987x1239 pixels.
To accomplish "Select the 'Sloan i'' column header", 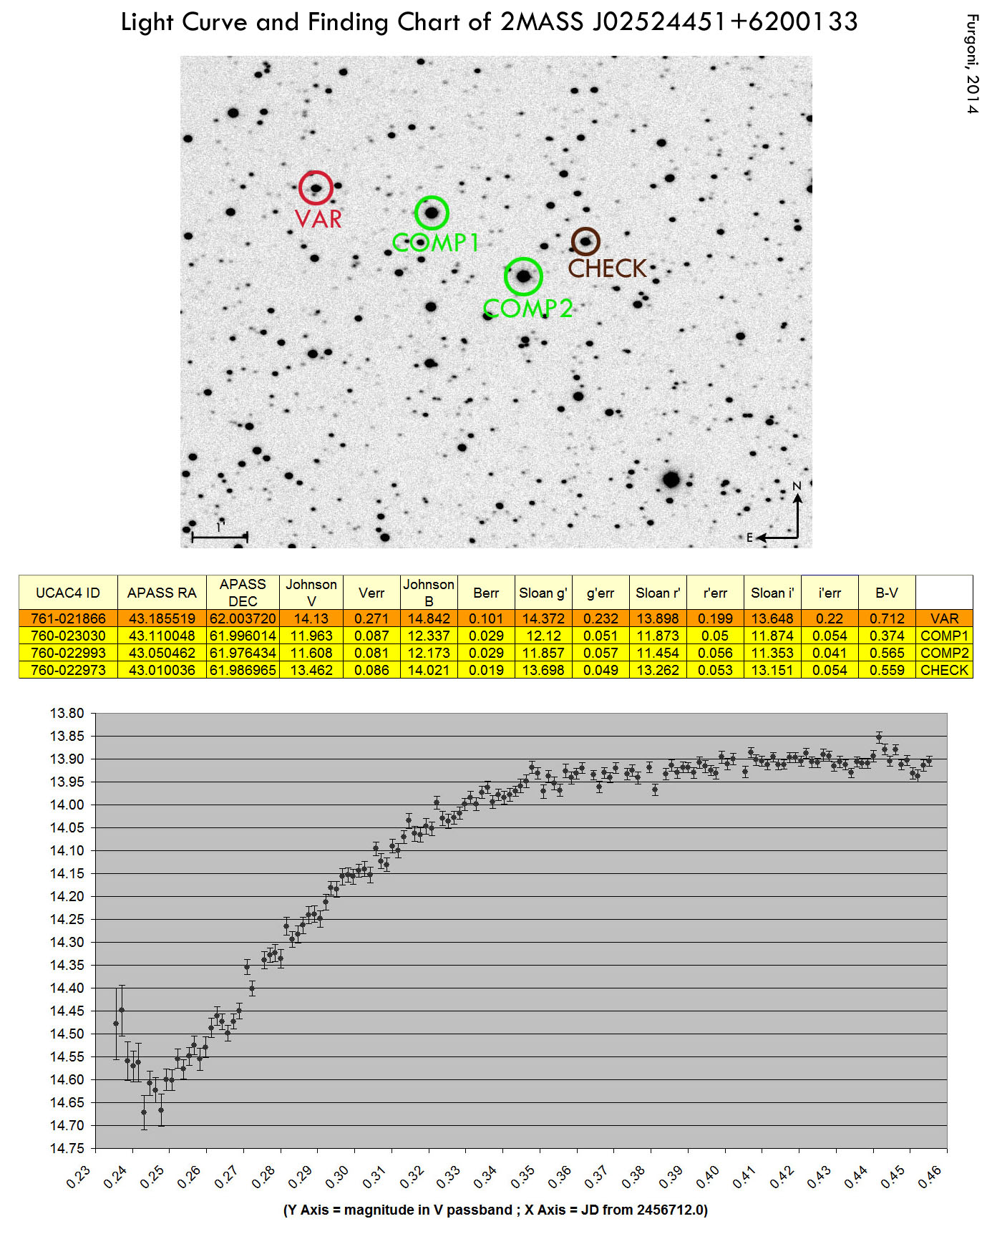I will click(772, 593).
